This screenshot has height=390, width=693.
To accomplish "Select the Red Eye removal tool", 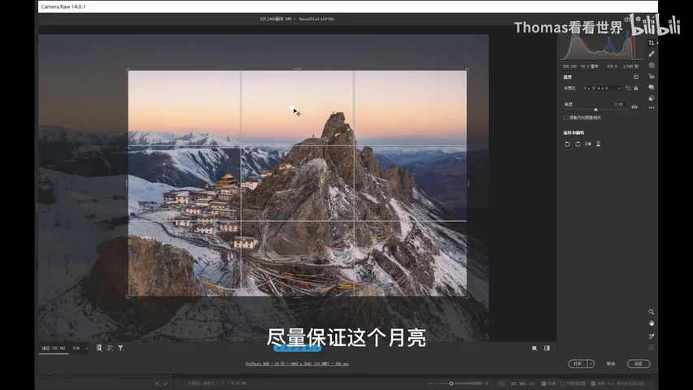I will pyautogui.click(x=652, y=76).
